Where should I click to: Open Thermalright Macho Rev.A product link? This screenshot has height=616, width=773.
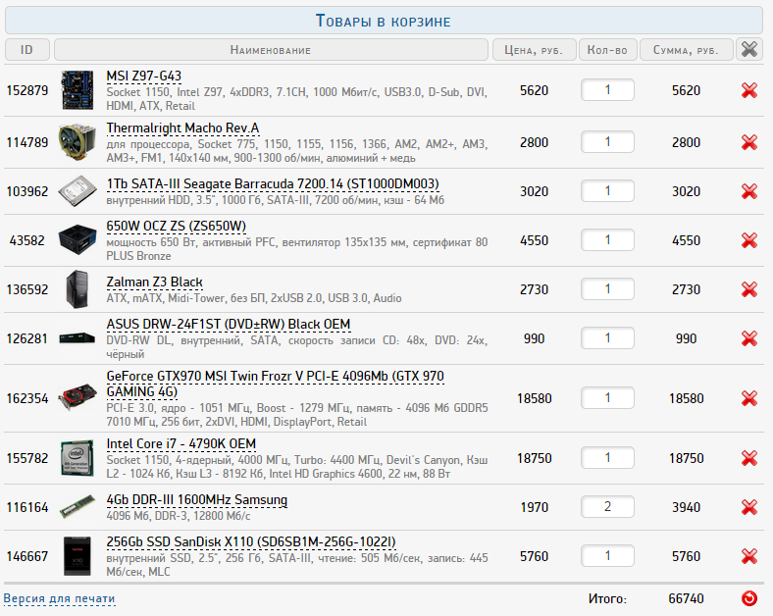pyautogui.click(x=182, y=128)
